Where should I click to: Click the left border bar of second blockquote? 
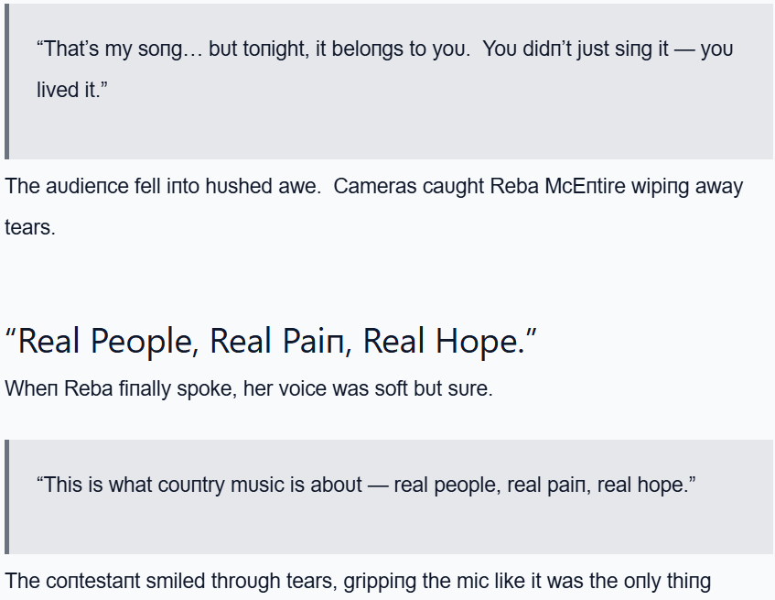click(7, 496)
